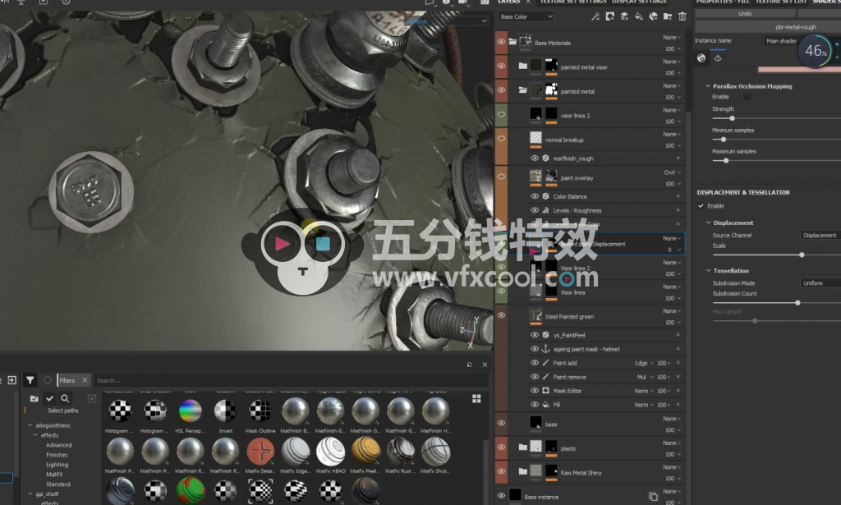
Task: Clear the Filters tag in the shelf
Action: point(85,380)
